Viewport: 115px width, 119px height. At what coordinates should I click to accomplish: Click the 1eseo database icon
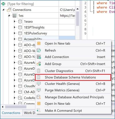point(20,22)
